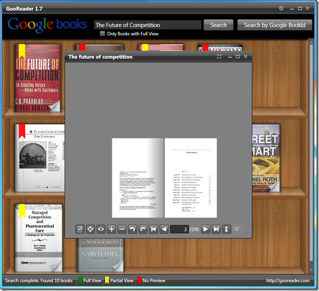Rotate page clockwise

pyautogui.click(x=143, y=229)
